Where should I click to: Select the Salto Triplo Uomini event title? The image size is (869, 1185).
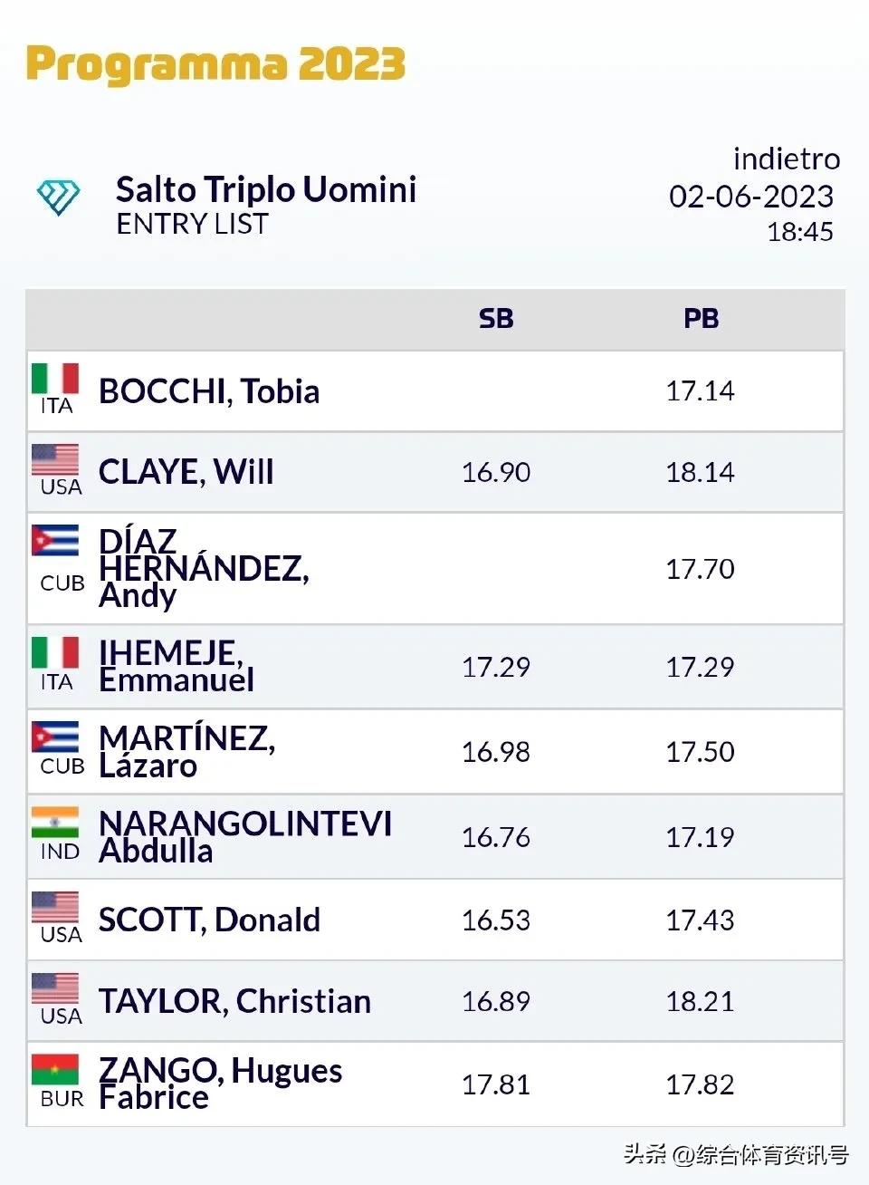point(266,189)
